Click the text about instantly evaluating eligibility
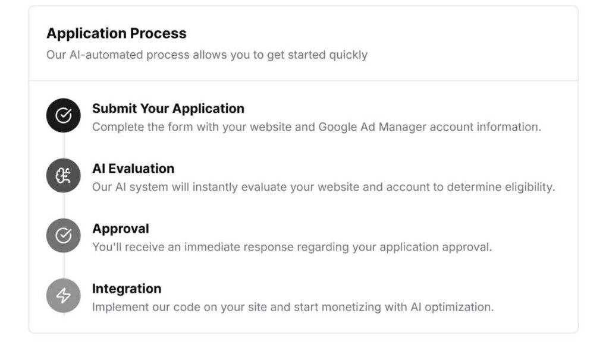The width and height of the screenshot is (609, 342). tap(324, 187)
